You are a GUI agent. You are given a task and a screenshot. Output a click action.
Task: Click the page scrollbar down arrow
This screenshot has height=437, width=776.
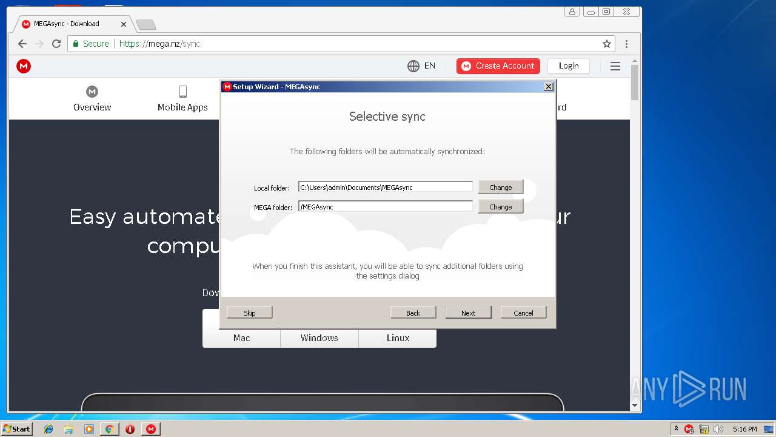coord(635,405)
